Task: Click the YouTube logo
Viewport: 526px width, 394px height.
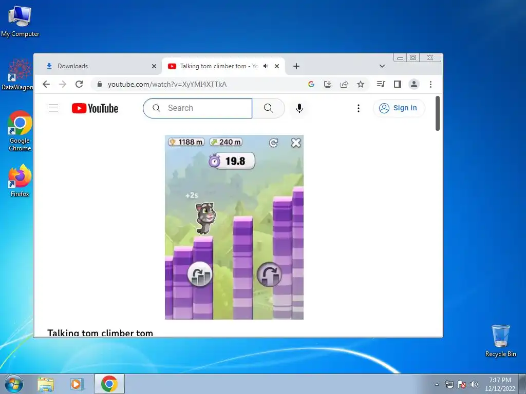Action: [x=95, y=108]
